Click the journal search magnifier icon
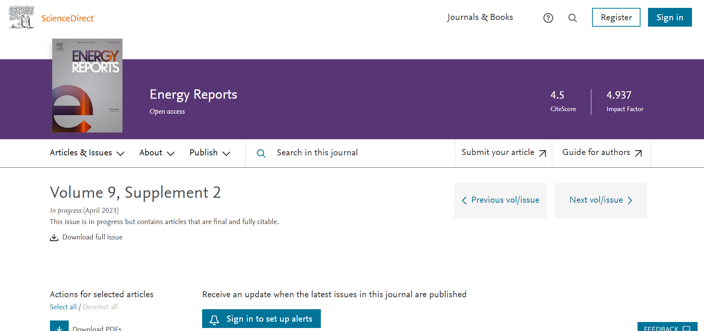704x331 pixels. 261,153
